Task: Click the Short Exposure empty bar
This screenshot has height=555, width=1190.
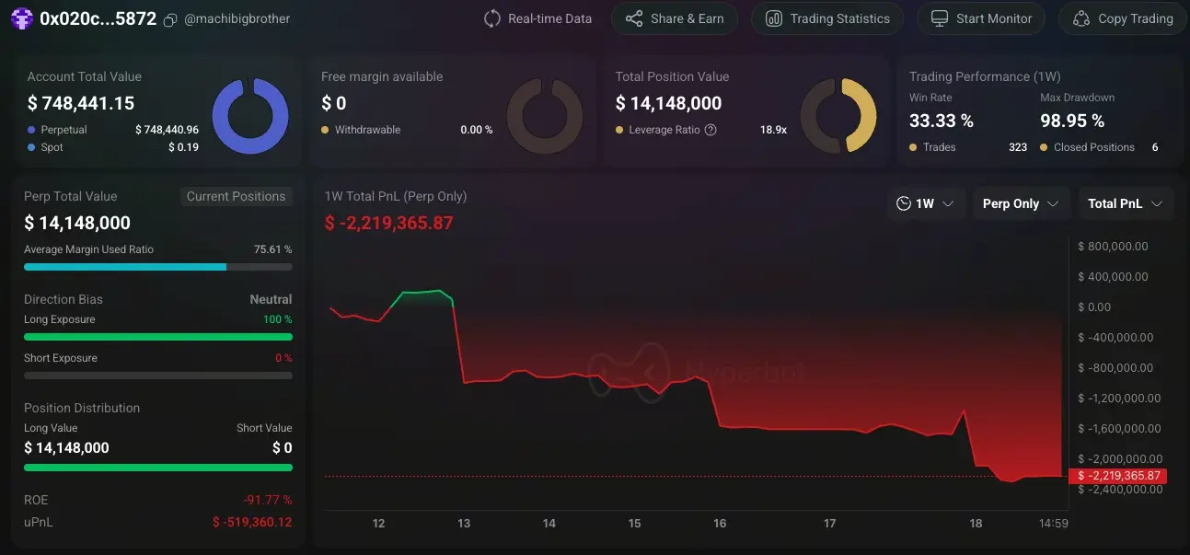Action: 158,376
